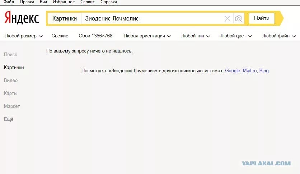Expand the Любой тип filter
The image size is (300, 174).
(x=196, y=36)
